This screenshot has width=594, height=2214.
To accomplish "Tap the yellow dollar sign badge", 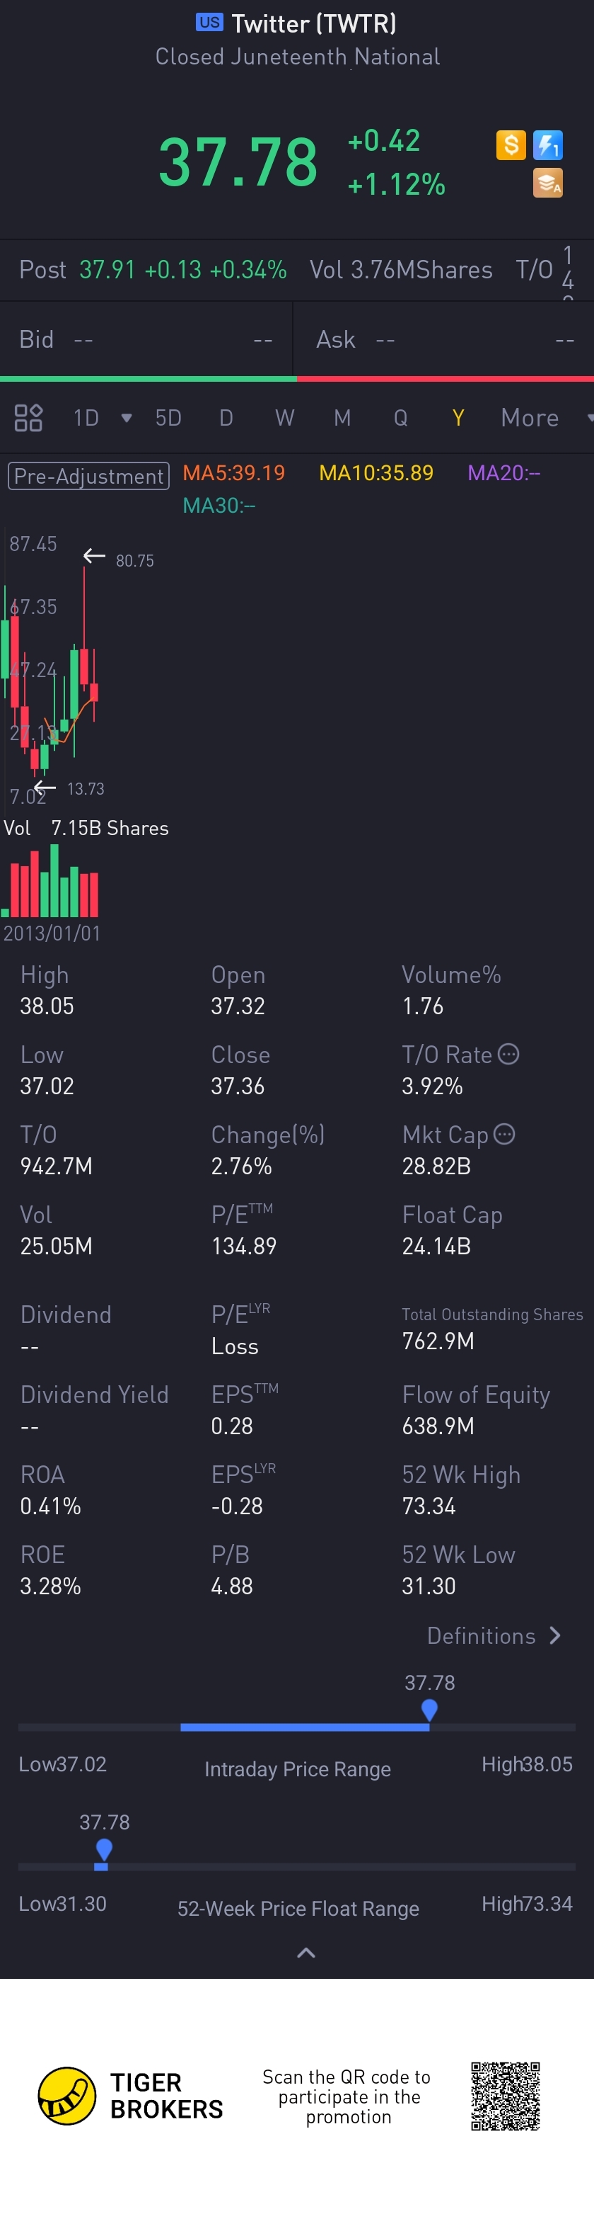I will point(511,145).
